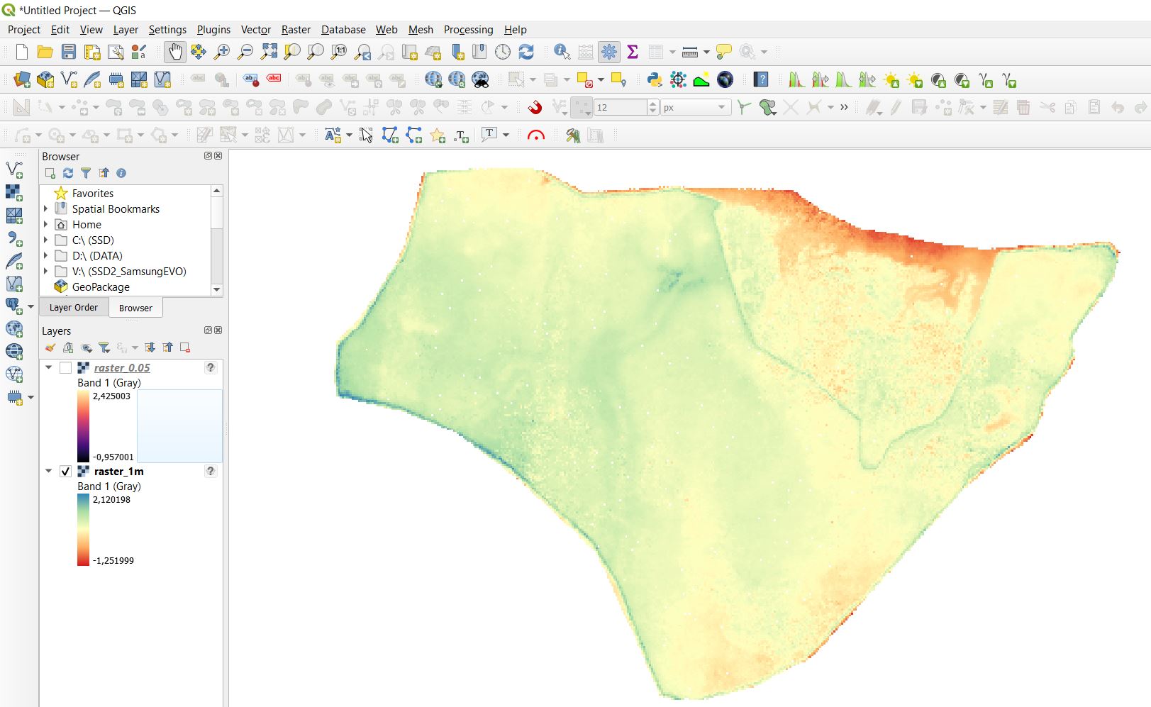1151x707 pixels.
Task: Switch to the Layer Order tab
Action: 73,307
